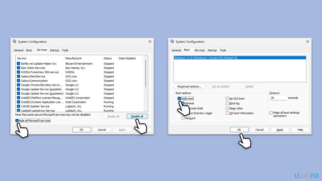The width and height of the screenshot is (322, 181).
Task: Open General tab in right window
Action: click(x=176, y=50)
